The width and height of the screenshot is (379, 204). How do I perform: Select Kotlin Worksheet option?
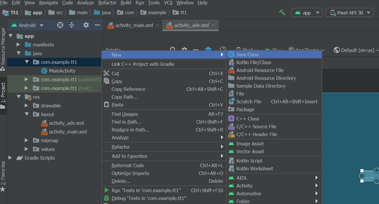tap(274, 169)
